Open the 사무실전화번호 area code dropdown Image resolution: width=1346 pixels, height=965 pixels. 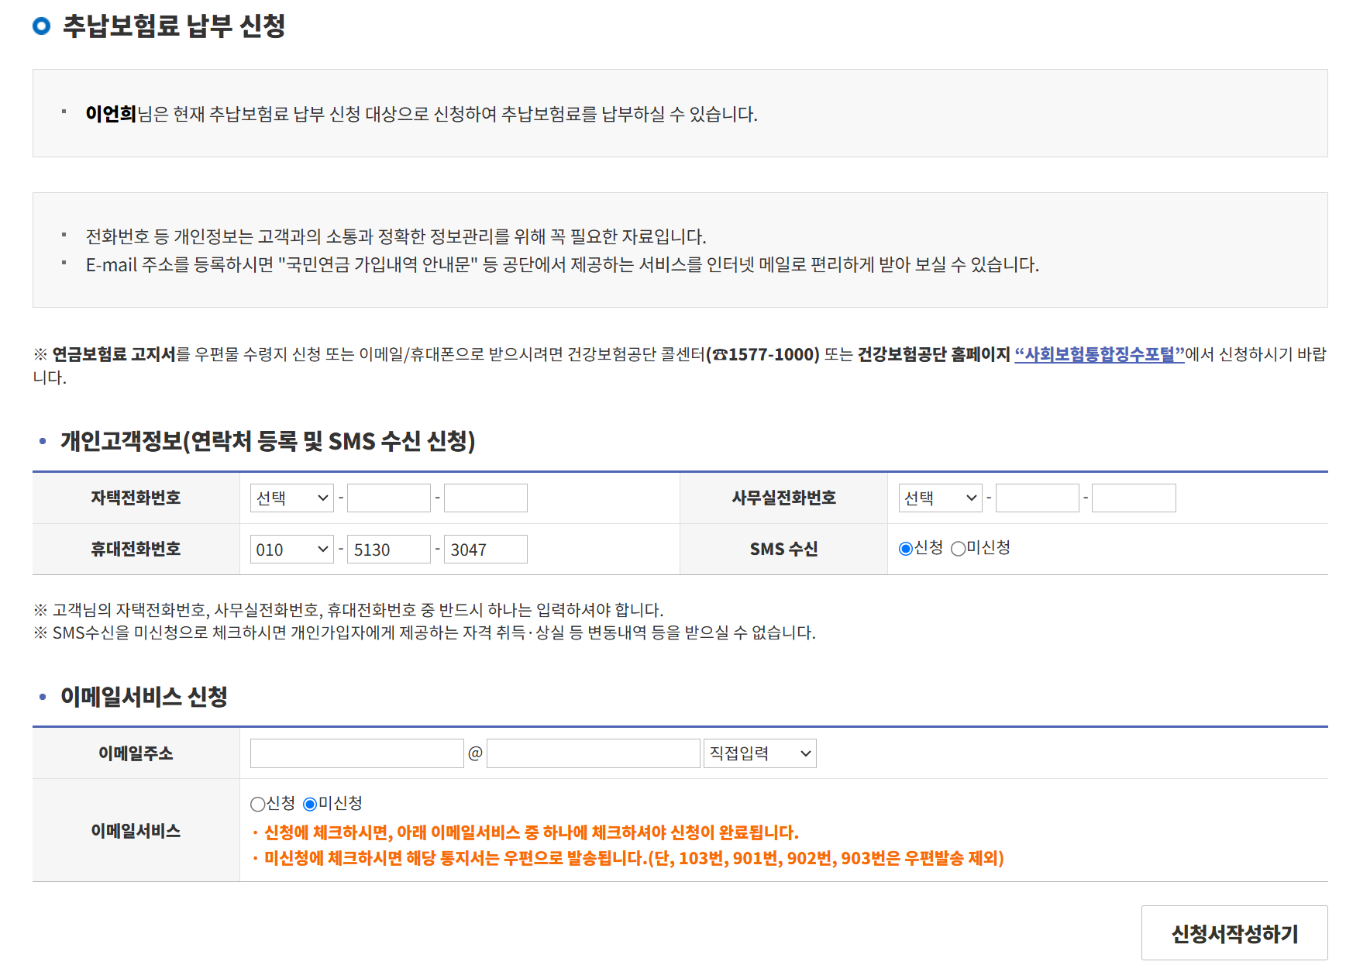click(x=939, y=498)
